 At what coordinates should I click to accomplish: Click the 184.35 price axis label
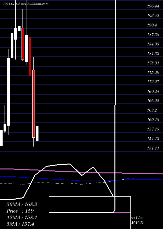pyautogui.click(x=153, y=44)
